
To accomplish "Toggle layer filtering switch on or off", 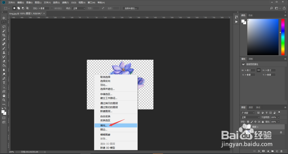I will click(279, 112).
